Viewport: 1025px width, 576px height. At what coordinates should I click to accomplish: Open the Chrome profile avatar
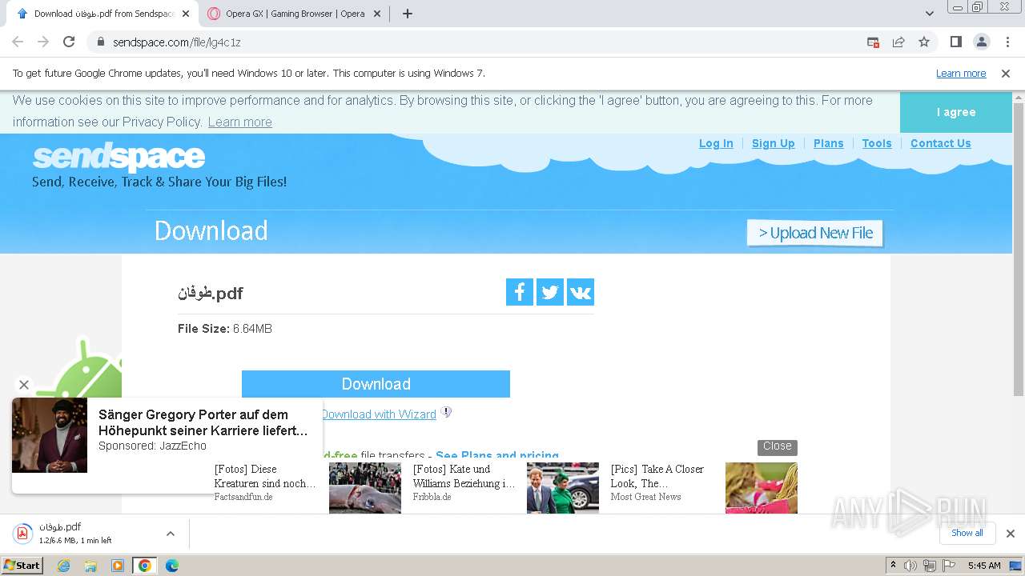(981, 42)
